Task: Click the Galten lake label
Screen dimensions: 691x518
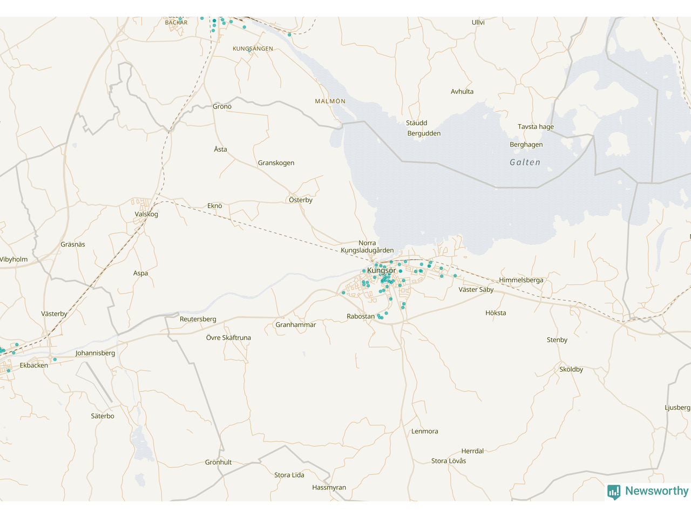Action: (x=525, y=162)
